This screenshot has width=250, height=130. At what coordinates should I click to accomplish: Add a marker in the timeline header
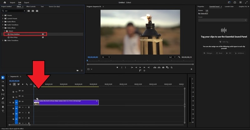(22, 84)
